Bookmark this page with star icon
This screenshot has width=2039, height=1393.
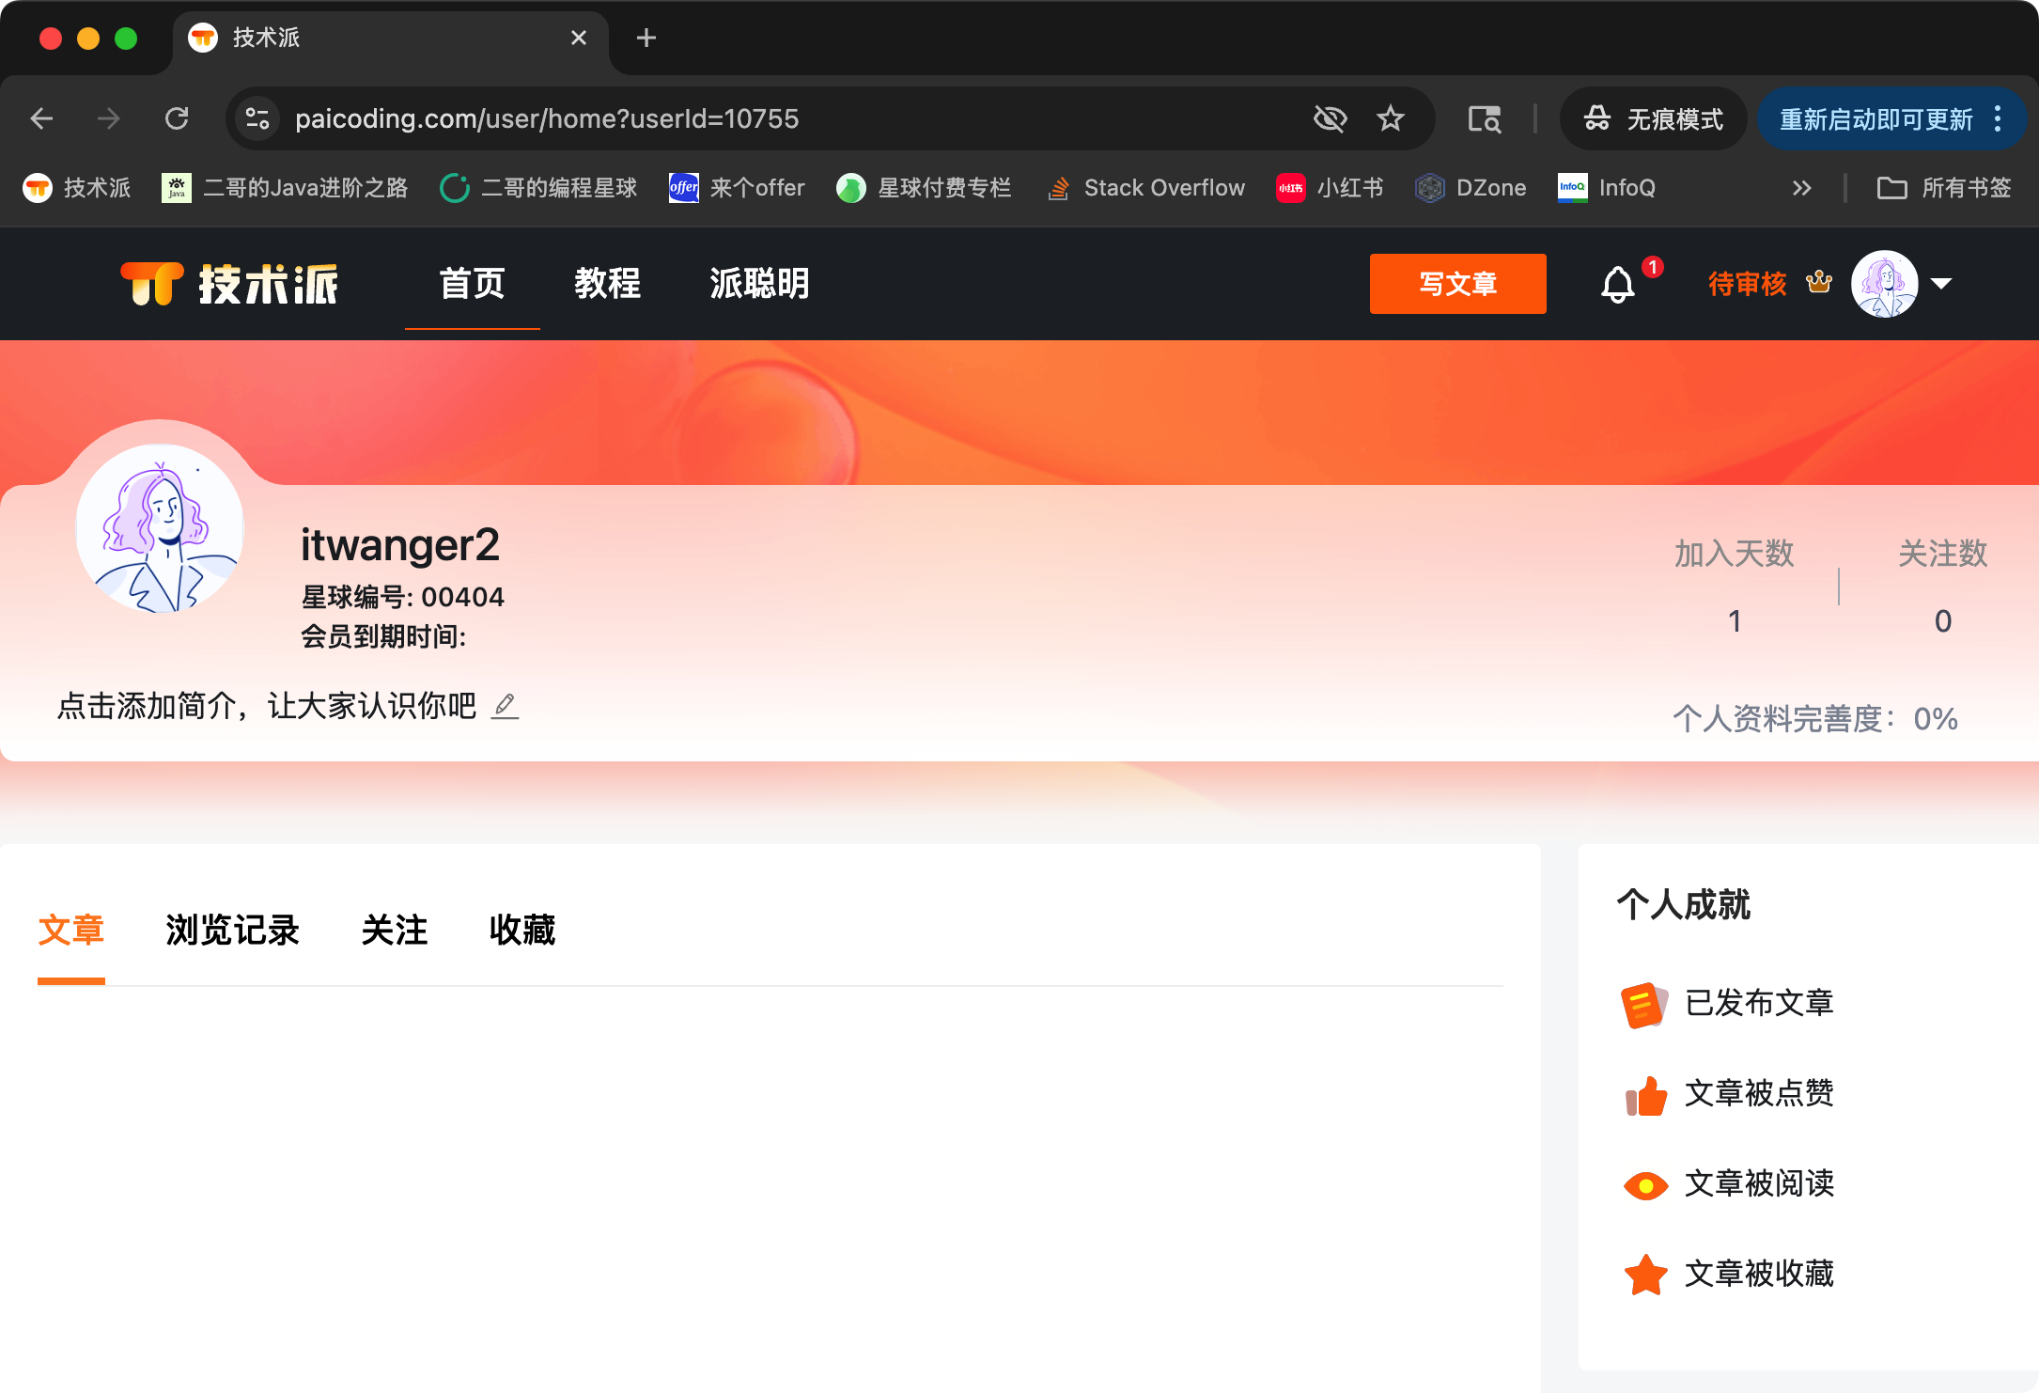point(1390,118)
